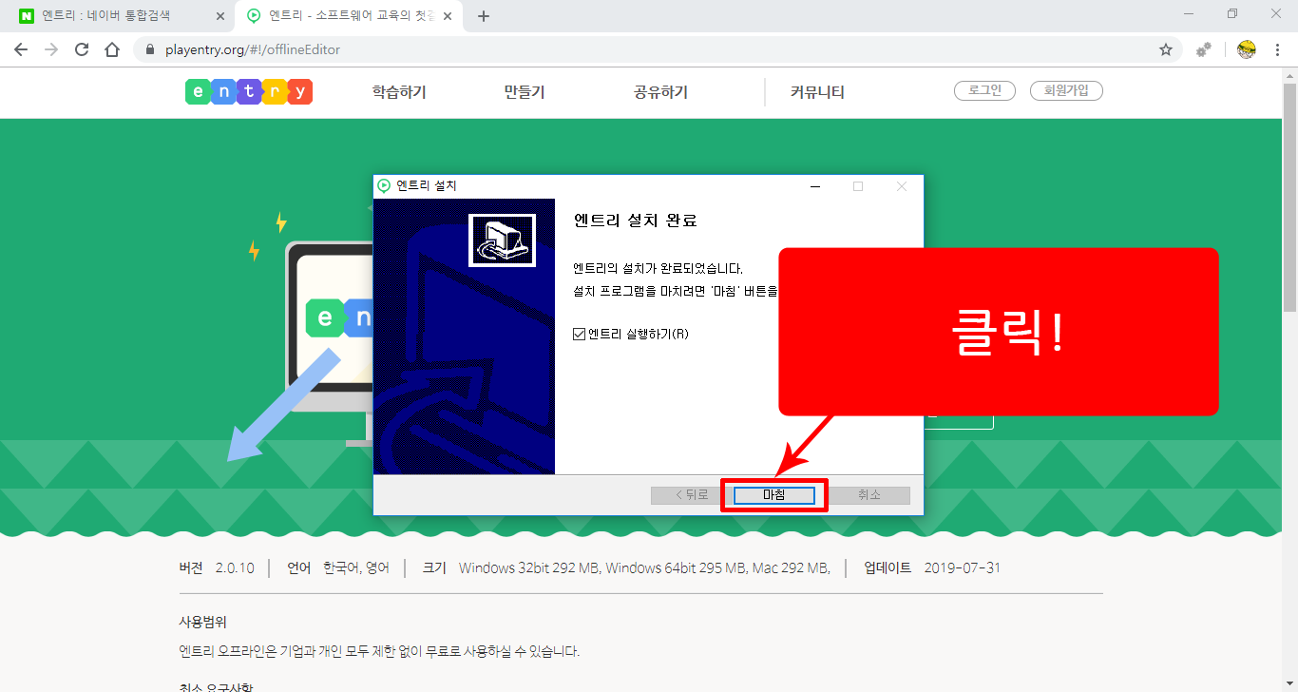Close the 엔트리 설치 installer window
The width and height of the screenshot is (1298, 692).
[902, 186]
